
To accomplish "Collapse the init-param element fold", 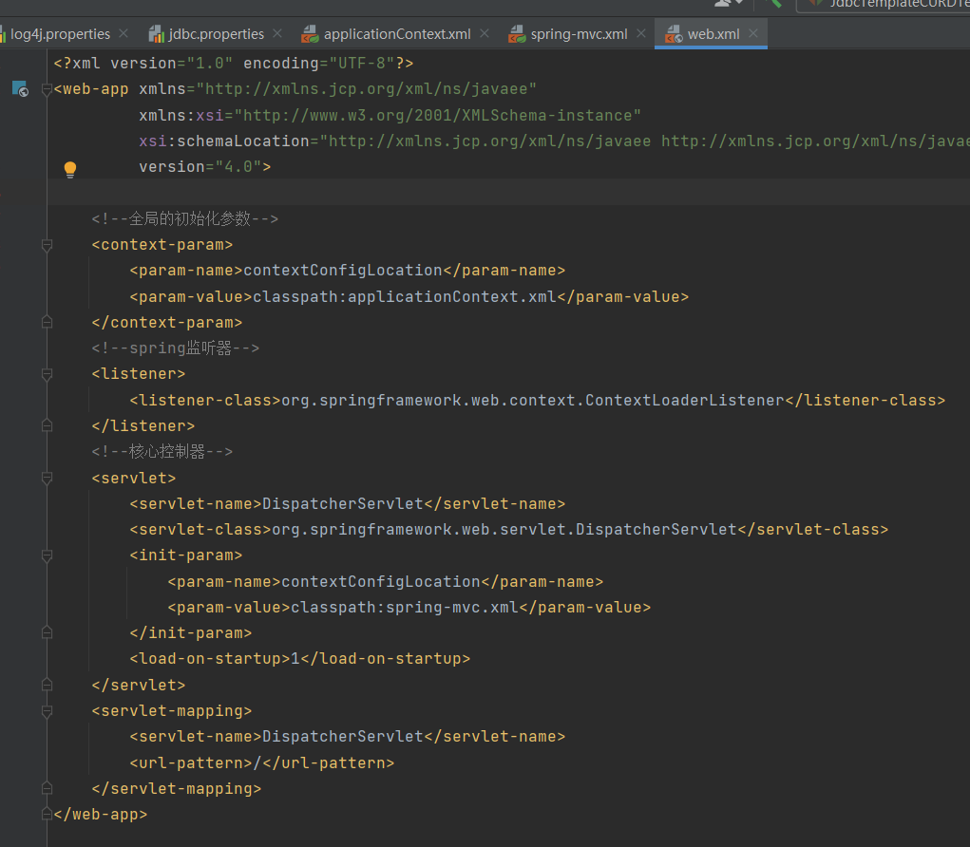I will pyautogui.click(x=47, y=555).
